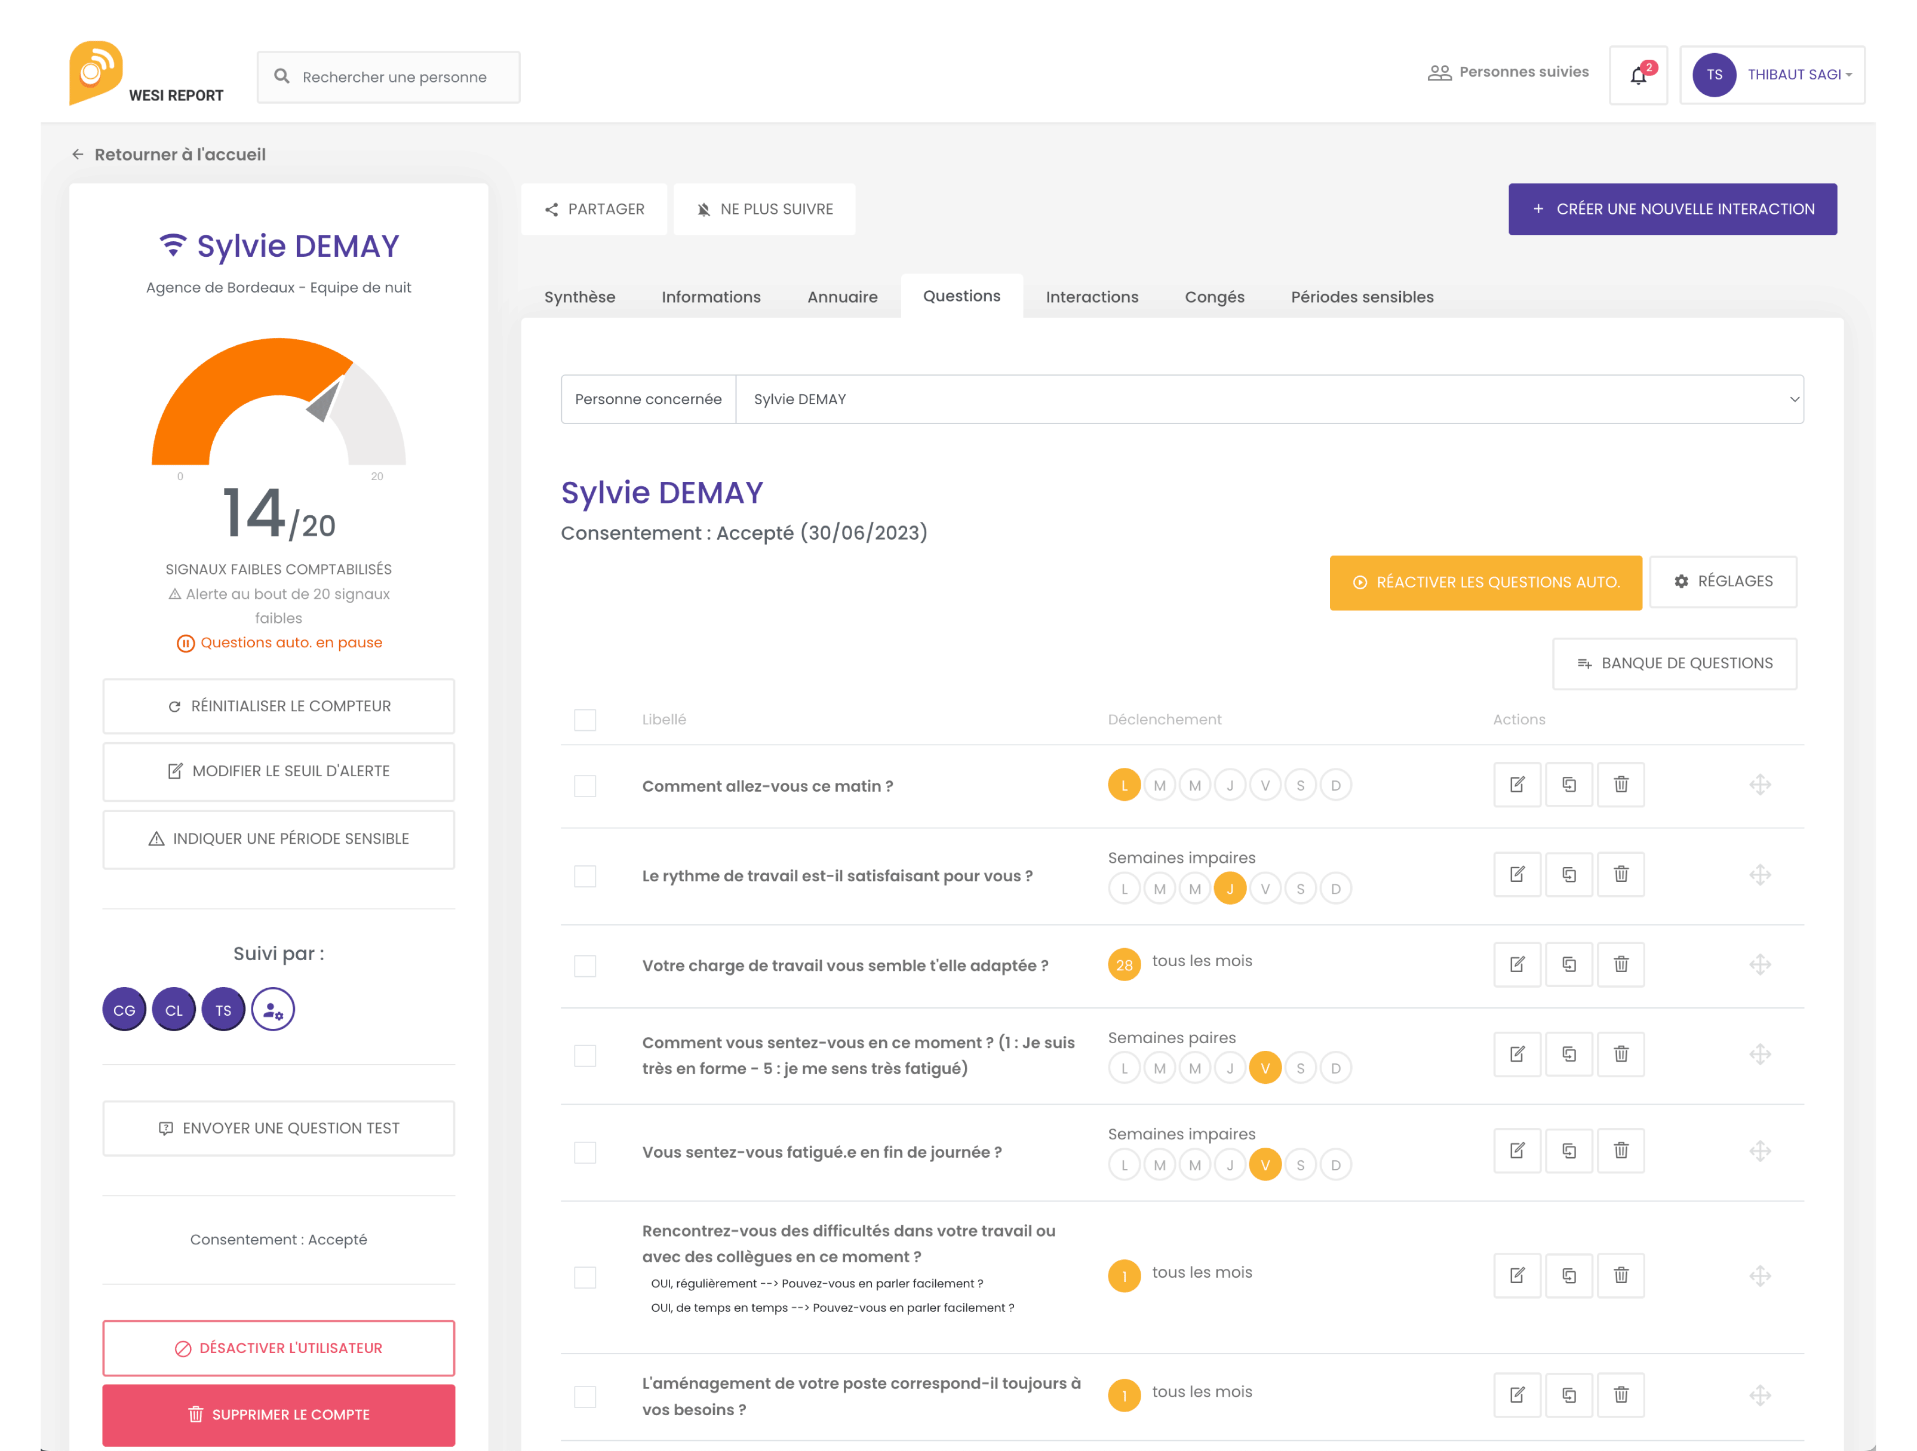Click the 'Rechercher une personne' search field
The image size is (1917, 1451).
coord(394,77)
